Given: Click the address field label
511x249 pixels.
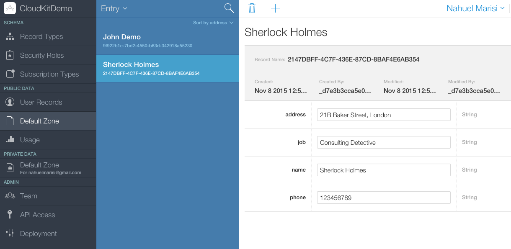Looking at the screenshot, I should [x=296, y=115].
